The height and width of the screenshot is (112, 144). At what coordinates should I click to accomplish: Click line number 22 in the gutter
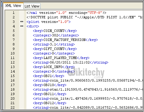[13, 107]
